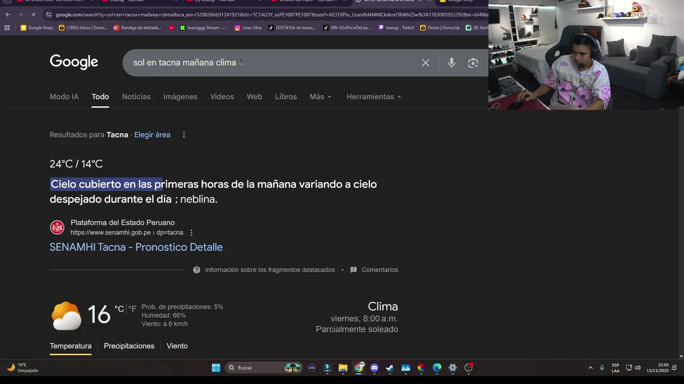Switch temperature units to °C
This screenshot has height=384, width=684.
119,308
